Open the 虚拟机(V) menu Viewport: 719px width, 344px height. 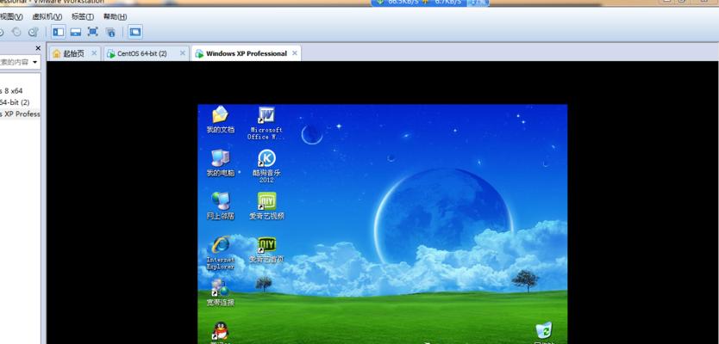coord(47,17)
